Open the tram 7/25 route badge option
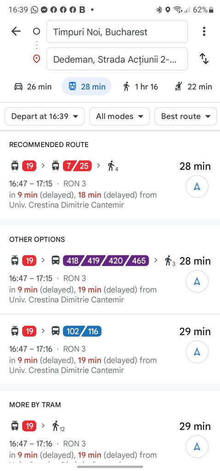The image size is (220, 471). click(77, 166)
